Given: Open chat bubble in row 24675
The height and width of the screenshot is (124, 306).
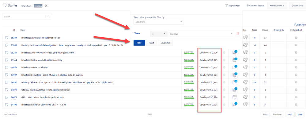Looking at the screenshot, I should [245, 97].
